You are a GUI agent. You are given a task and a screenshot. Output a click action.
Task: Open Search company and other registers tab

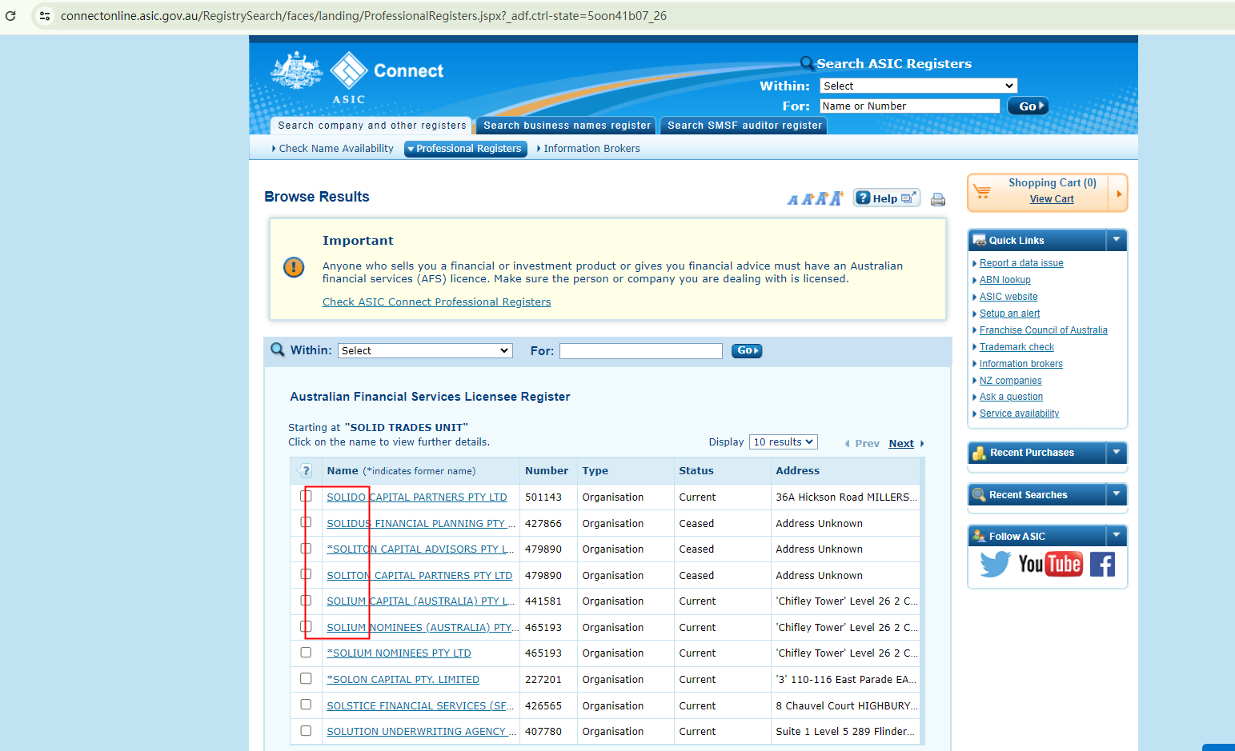click(x=372, y=126)
